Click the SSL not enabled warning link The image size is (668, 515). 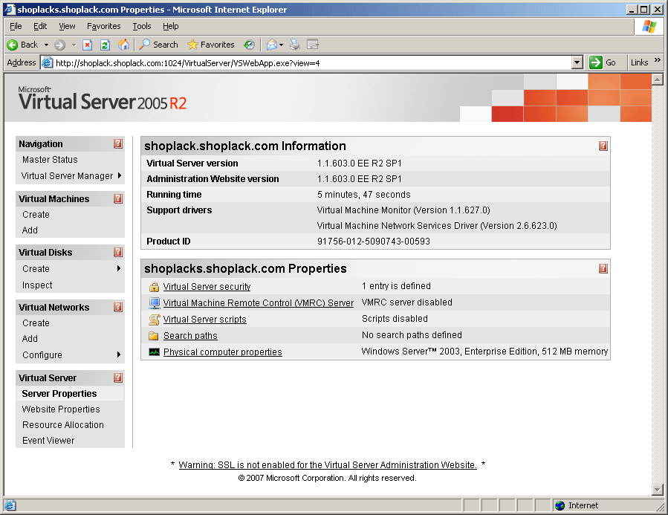tap(327, 465)
